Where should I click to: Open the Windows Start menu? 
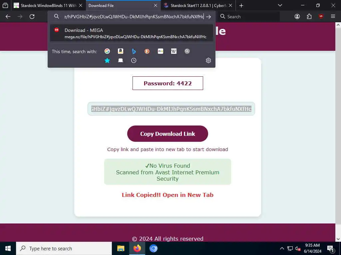click(8, 248)
